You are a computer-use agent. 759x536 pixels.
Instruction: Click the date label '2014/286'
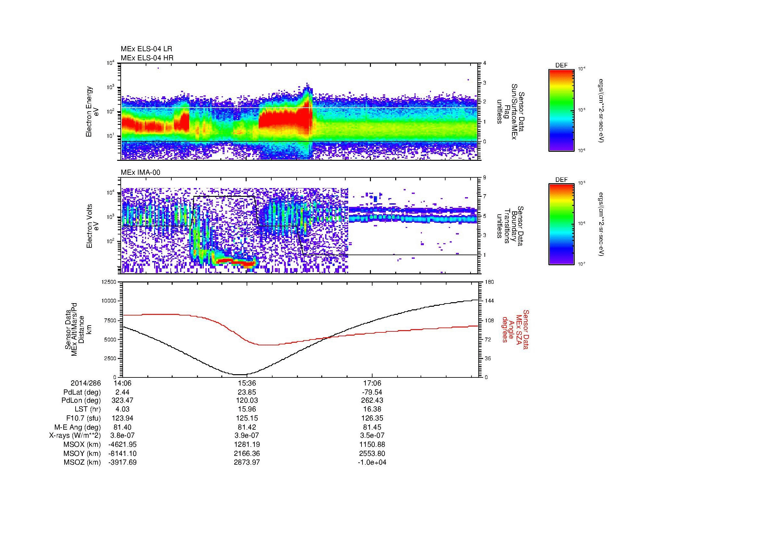point(86,383)
